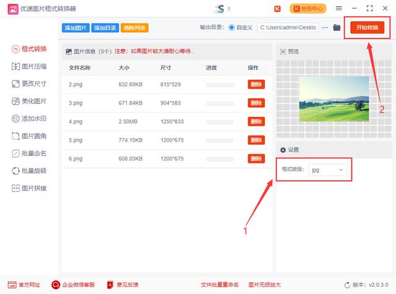Click the 尺寸 column header
Screen dimensions: 396x294
click(x=166, y=67)
